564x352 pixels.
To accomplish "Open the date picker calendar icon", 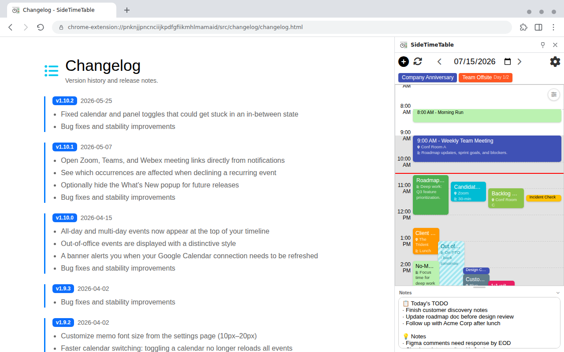I will [508, 62].
